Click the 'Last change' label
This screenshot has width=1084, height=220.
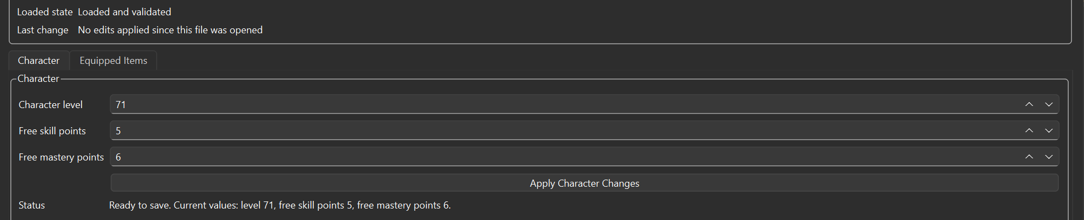pos(43,30)
